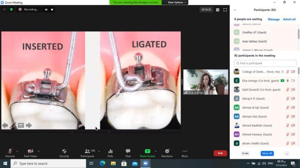Open Microsoft Edge from the taskbar
Viewport: 300px width, 168px height.
[x=102, y=163]
